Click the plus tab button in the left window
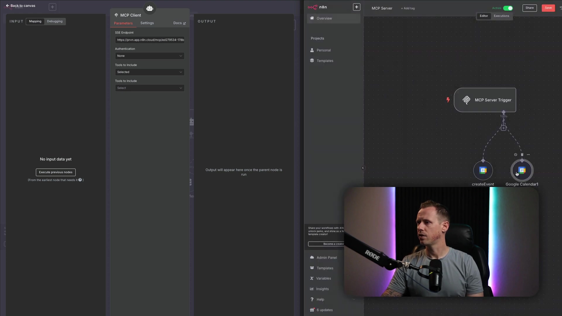 [52, 7]
